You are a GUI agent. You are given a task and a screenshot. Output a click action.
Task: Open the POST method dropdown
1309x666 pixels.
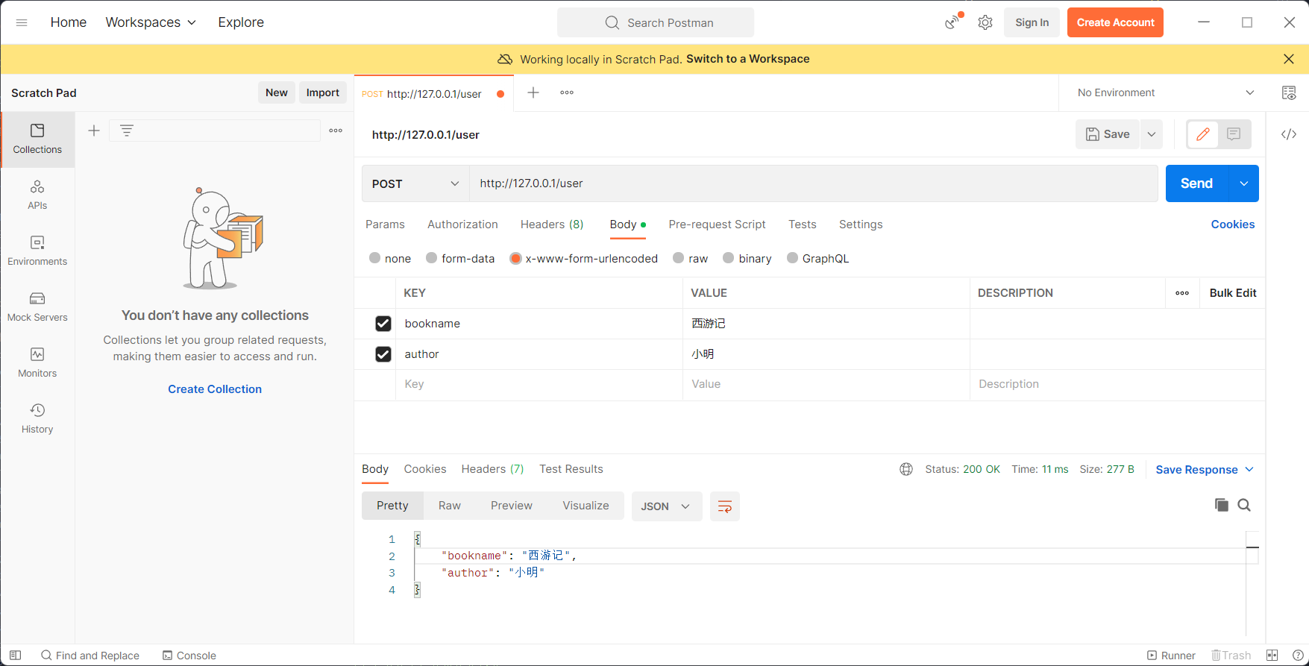(x=415, y=183)
